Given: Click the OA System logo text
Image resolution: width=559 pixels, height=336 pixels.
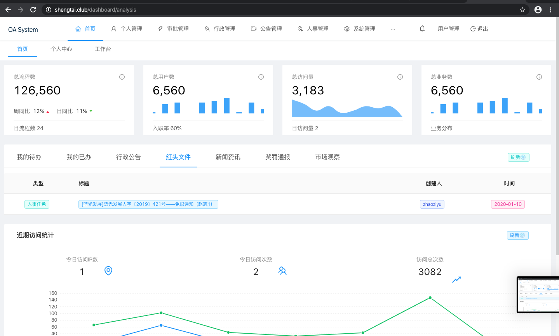Looking at the screenshot, I should pyautogui.click(x=23, y=30).
